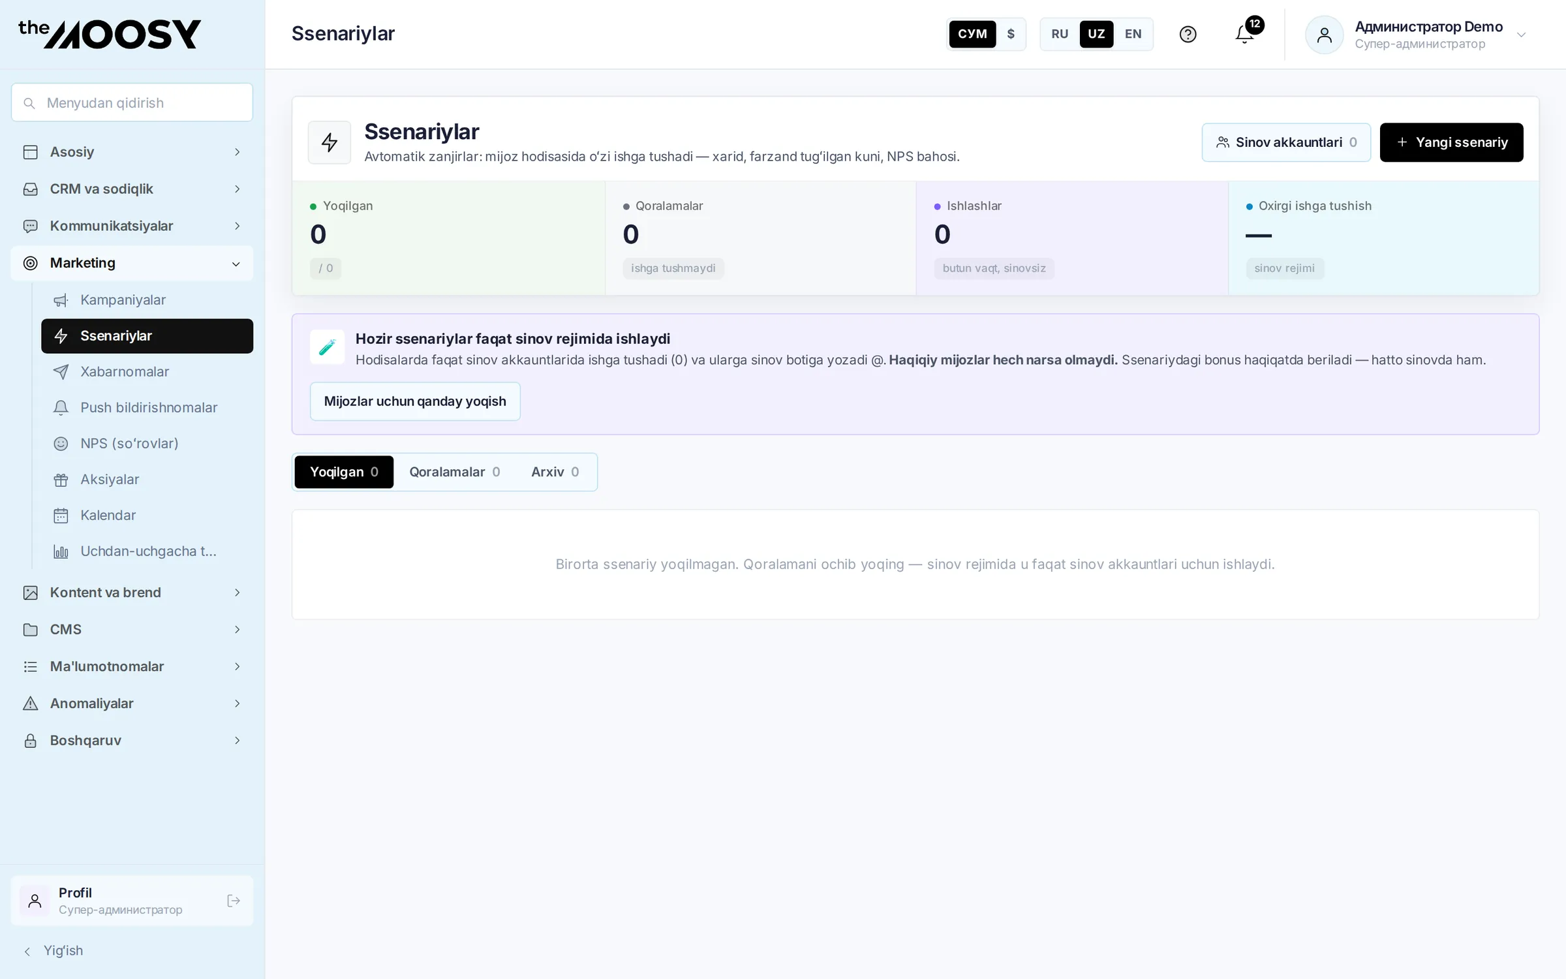
Task: Open the Администратор Demo account dropdown
Action: tap(1416, 35)
